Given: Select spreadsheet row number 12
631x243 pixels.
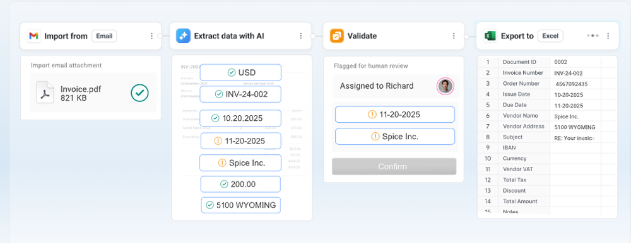Looking at the screenshot, I should tap(488, 180).
